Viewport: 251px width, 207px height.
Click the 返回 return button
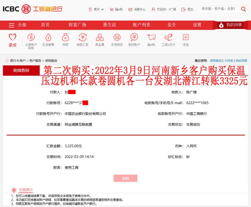pos(125,178)
